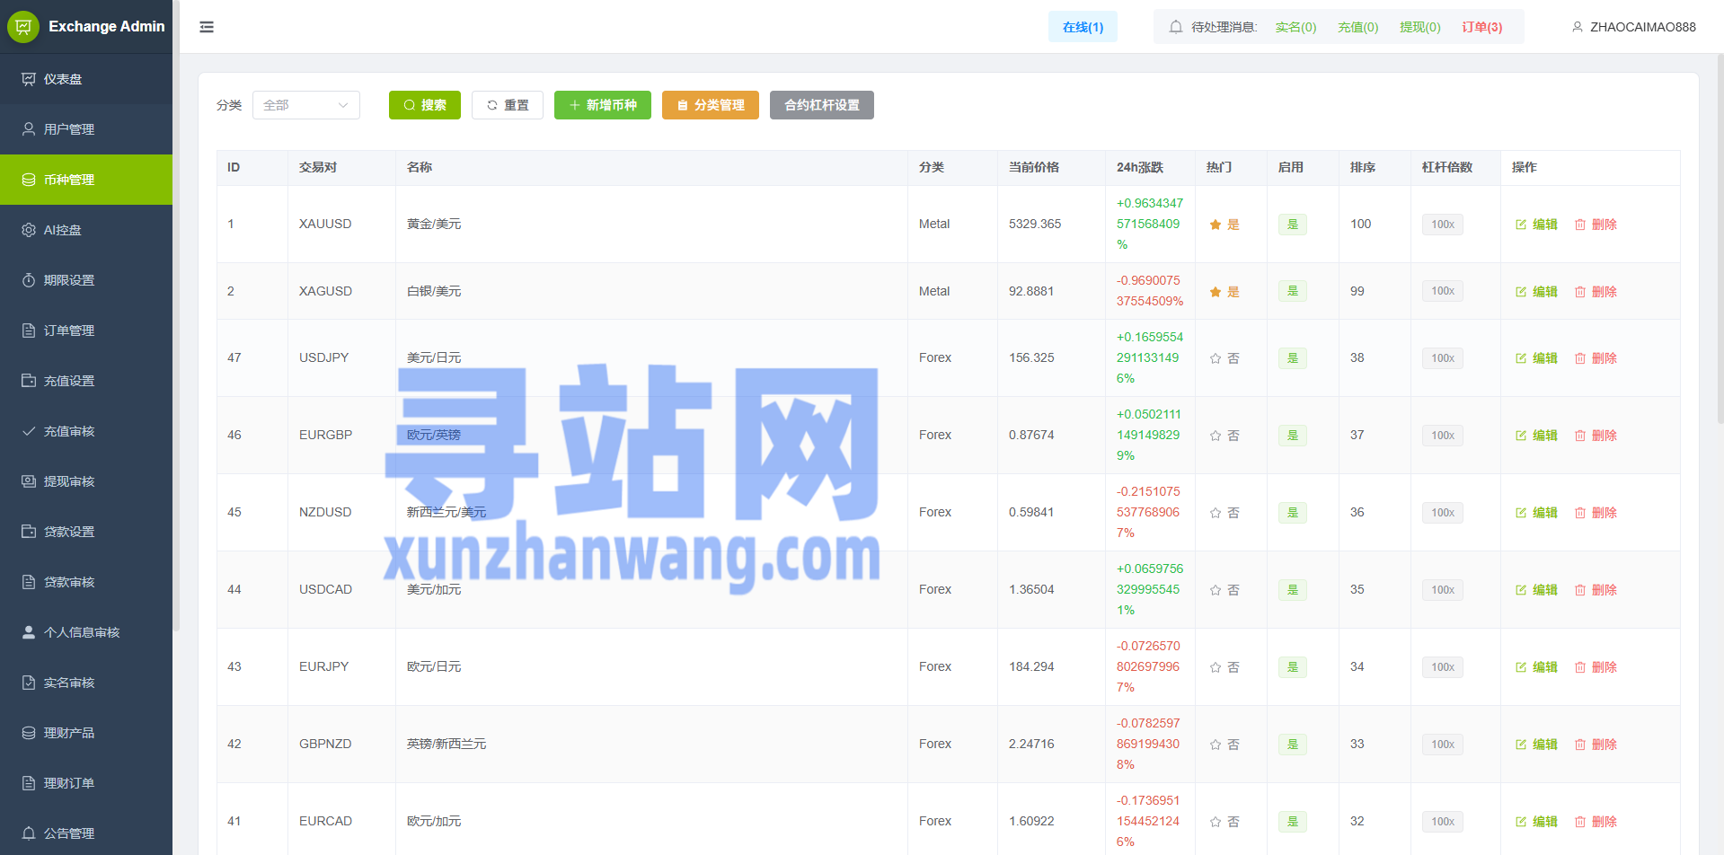The width and height of the screenshot is (1724, 855).
Task: Click the delete trash icon for XAGUSD
Action: click(x=1580, y=292)
